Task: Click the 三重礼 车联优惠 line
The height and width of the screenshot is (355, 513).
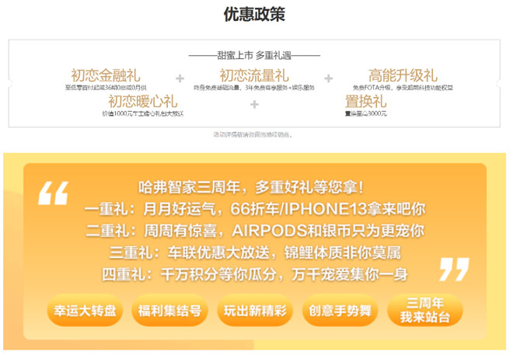Action: click(255, 252)
